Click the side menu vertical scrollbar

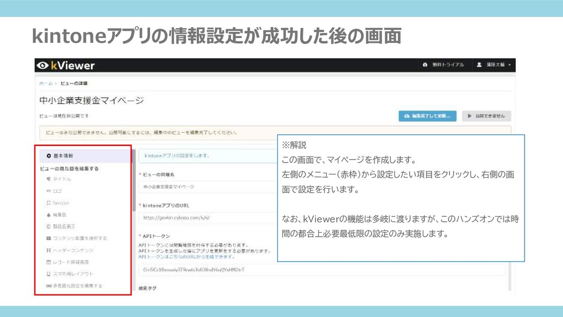pyautogui.click(x=134, y=181)
